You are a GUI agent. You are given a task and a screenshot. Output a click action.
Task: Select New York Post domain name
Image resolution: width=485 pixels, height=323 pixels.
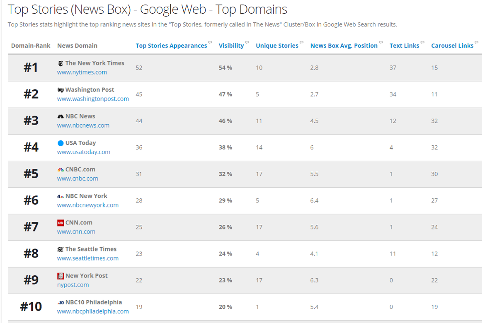87,276
